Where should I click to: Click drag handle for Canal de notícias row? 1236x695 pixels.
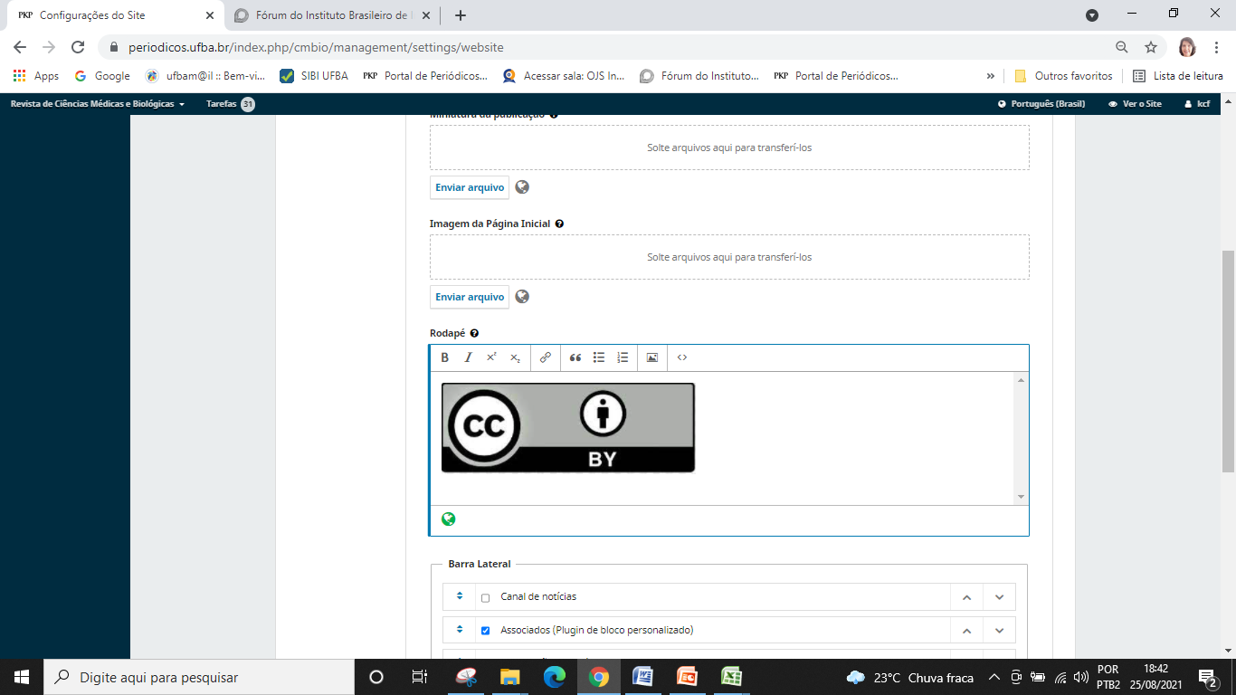pos(460,596)
